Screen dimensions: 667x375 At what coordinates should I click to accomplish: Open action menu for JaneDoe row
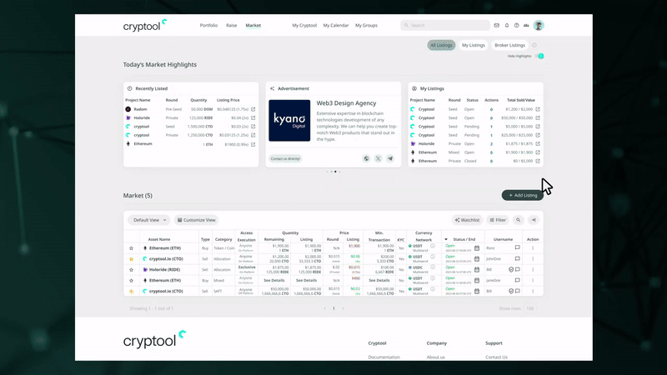[533, 280]
